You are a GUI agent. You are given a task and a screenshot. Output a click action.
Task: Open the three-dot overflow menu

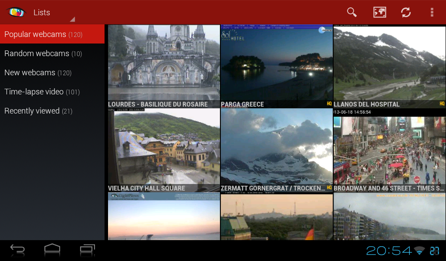[x=432, y=12]
